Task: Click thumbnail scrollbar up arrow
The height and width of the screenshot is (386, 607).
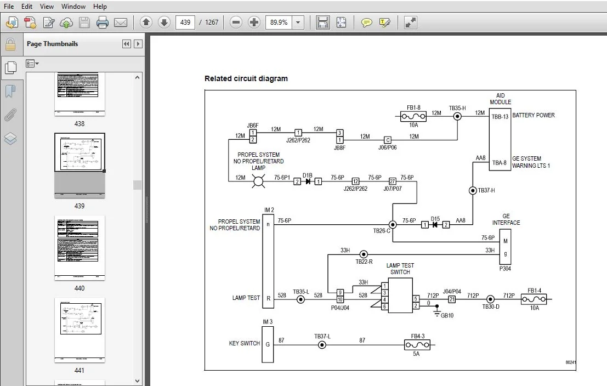Action: click(x=137, y=77)
